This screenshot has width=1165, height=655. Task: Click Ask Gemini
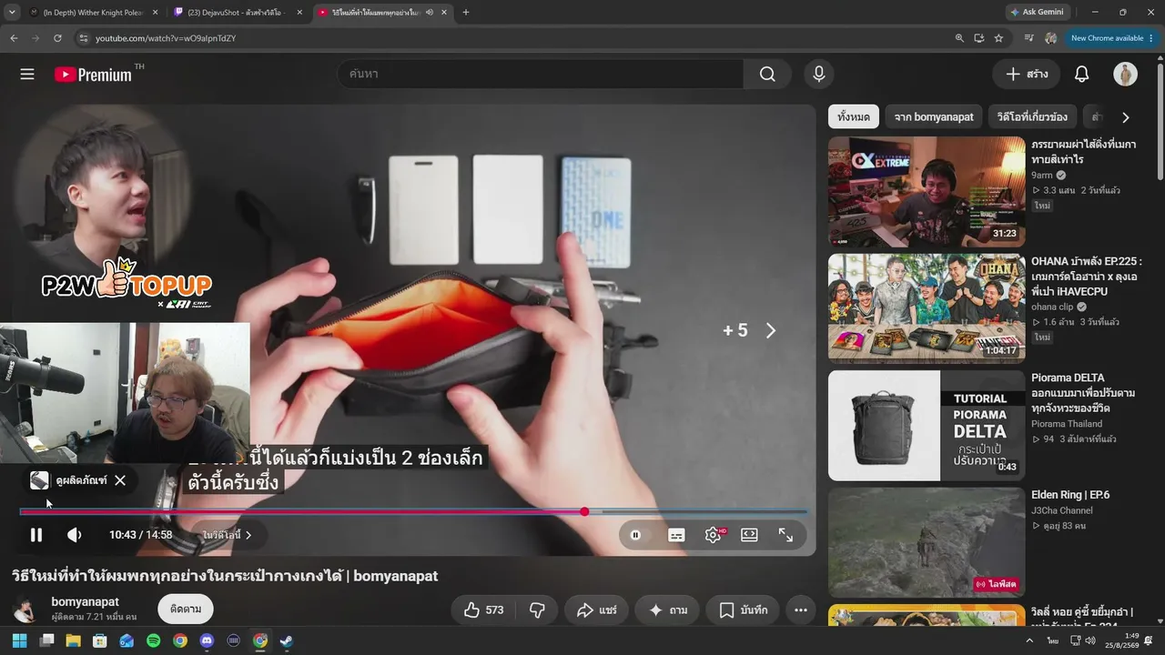pyautogui.click(x=1038, y=12)
